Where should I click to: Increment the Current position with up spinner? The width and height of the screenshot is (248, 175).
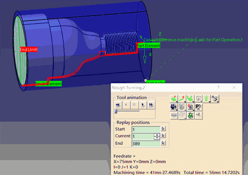pos(157,135)
